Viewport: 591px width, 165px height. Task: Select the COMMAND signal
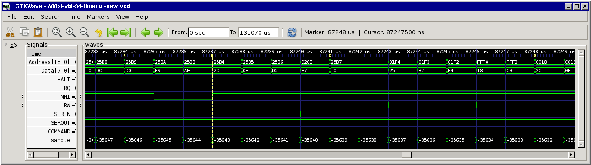click(x=52, y=132)
